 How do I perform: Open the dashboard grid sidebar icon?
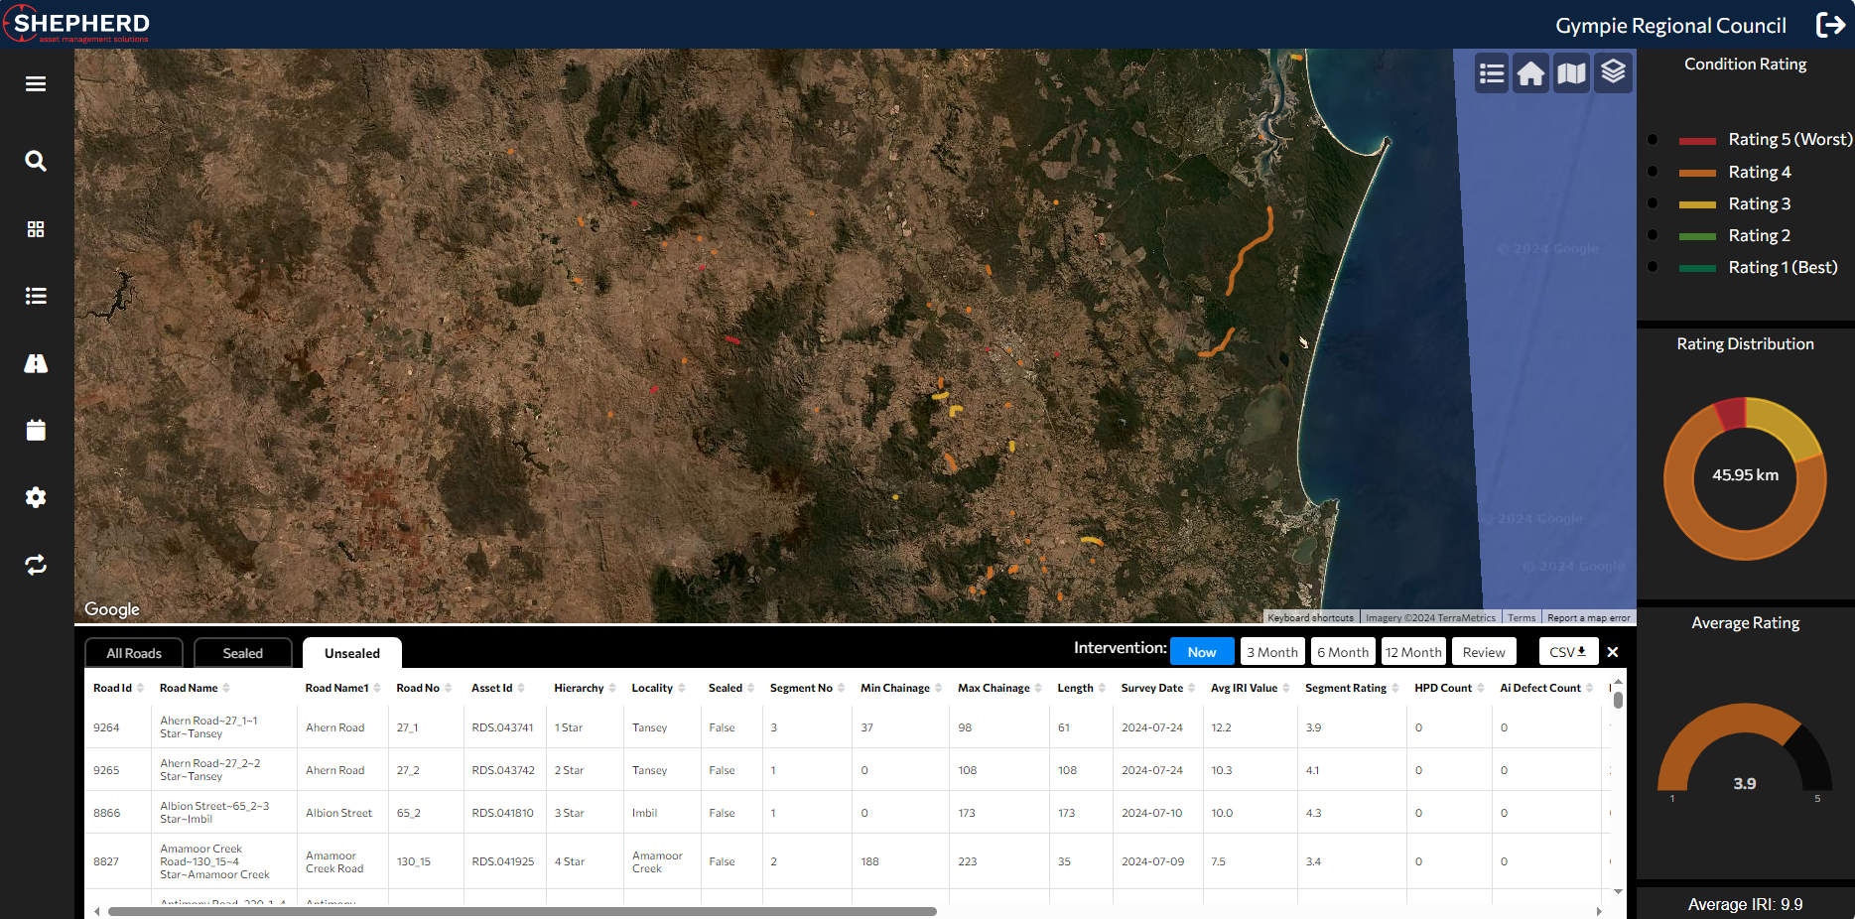pyautogui.click(x=36, y=229)
